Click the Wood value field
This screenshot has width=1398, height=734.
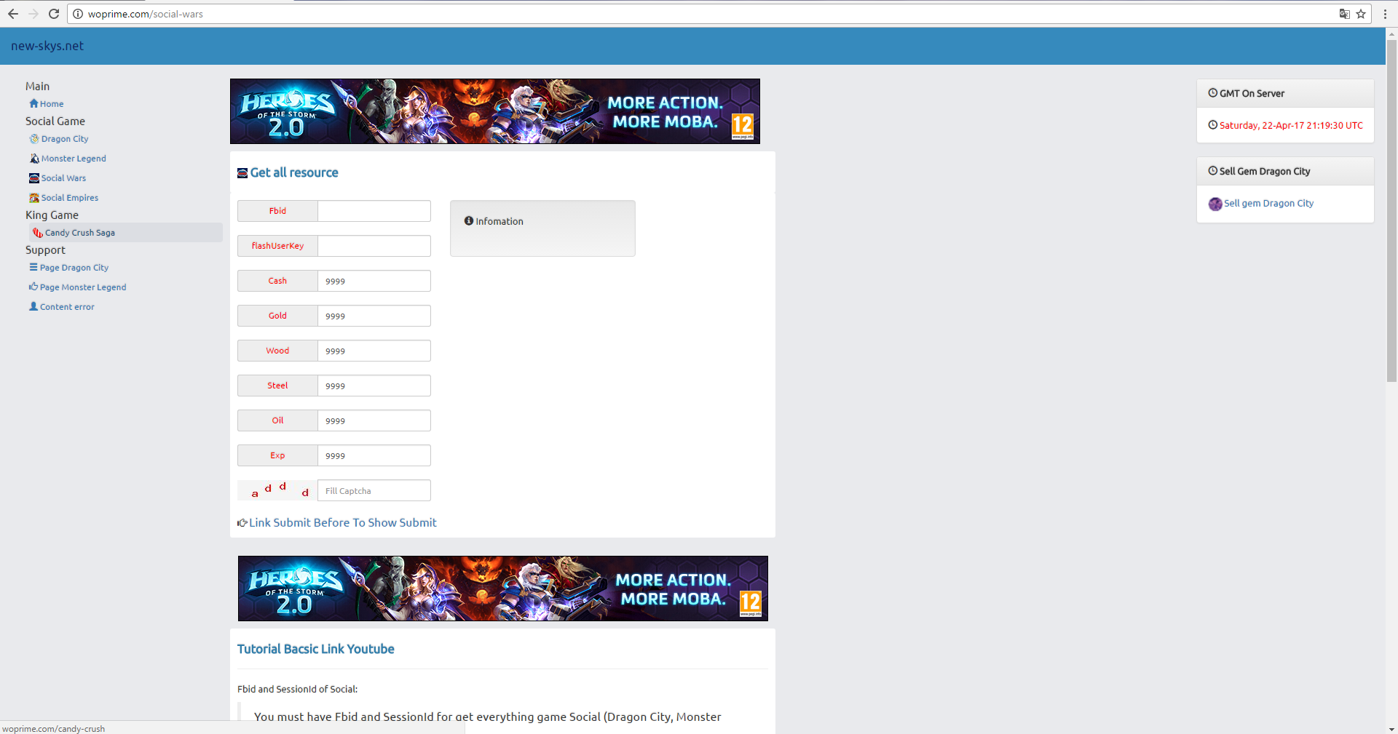tap(374, 351)
